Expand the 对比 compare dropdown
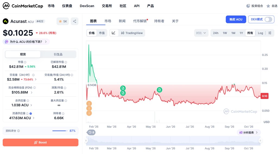The image size is (278, 154). pos(201,33)
